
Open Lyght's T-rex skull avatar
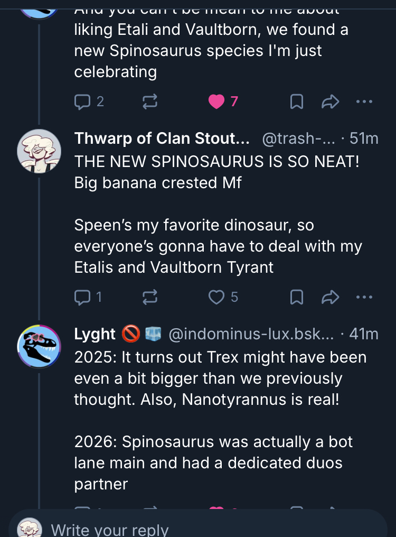pos(39,346)
